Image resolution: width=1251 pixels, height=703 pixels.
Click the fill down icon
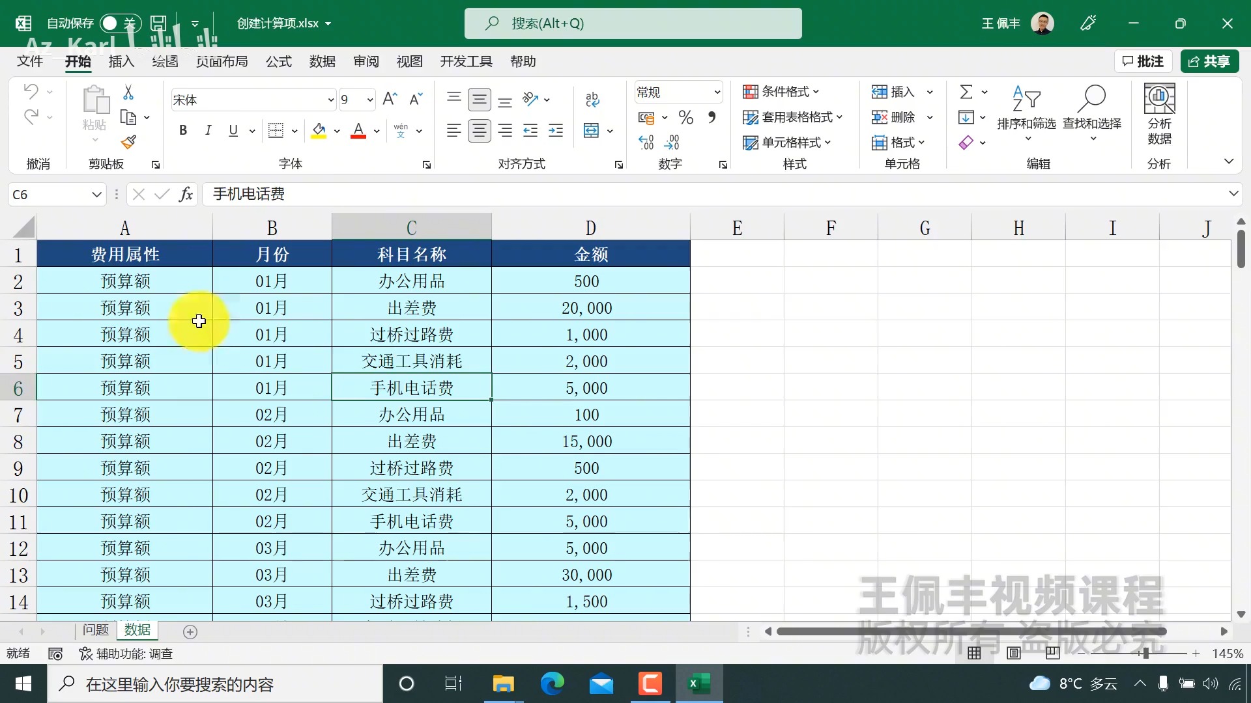click(967, 117)
